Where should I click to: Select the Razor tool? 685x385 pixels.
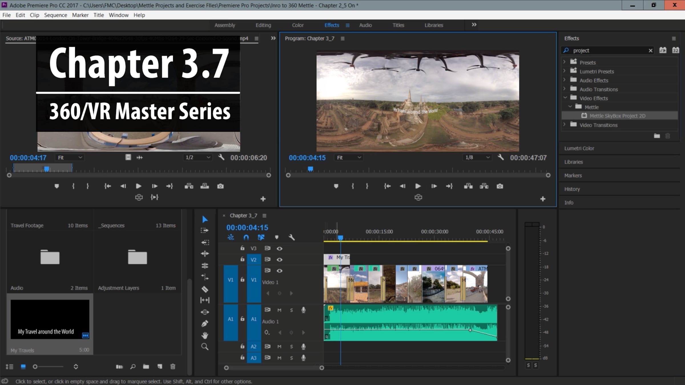(x=205, y=289)
